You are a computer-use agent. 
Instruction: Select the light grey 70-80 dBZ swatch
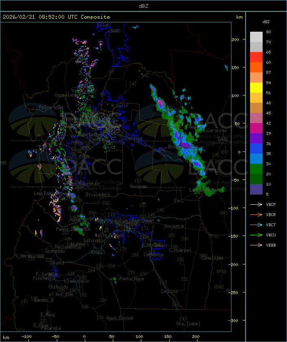[256, 37]
